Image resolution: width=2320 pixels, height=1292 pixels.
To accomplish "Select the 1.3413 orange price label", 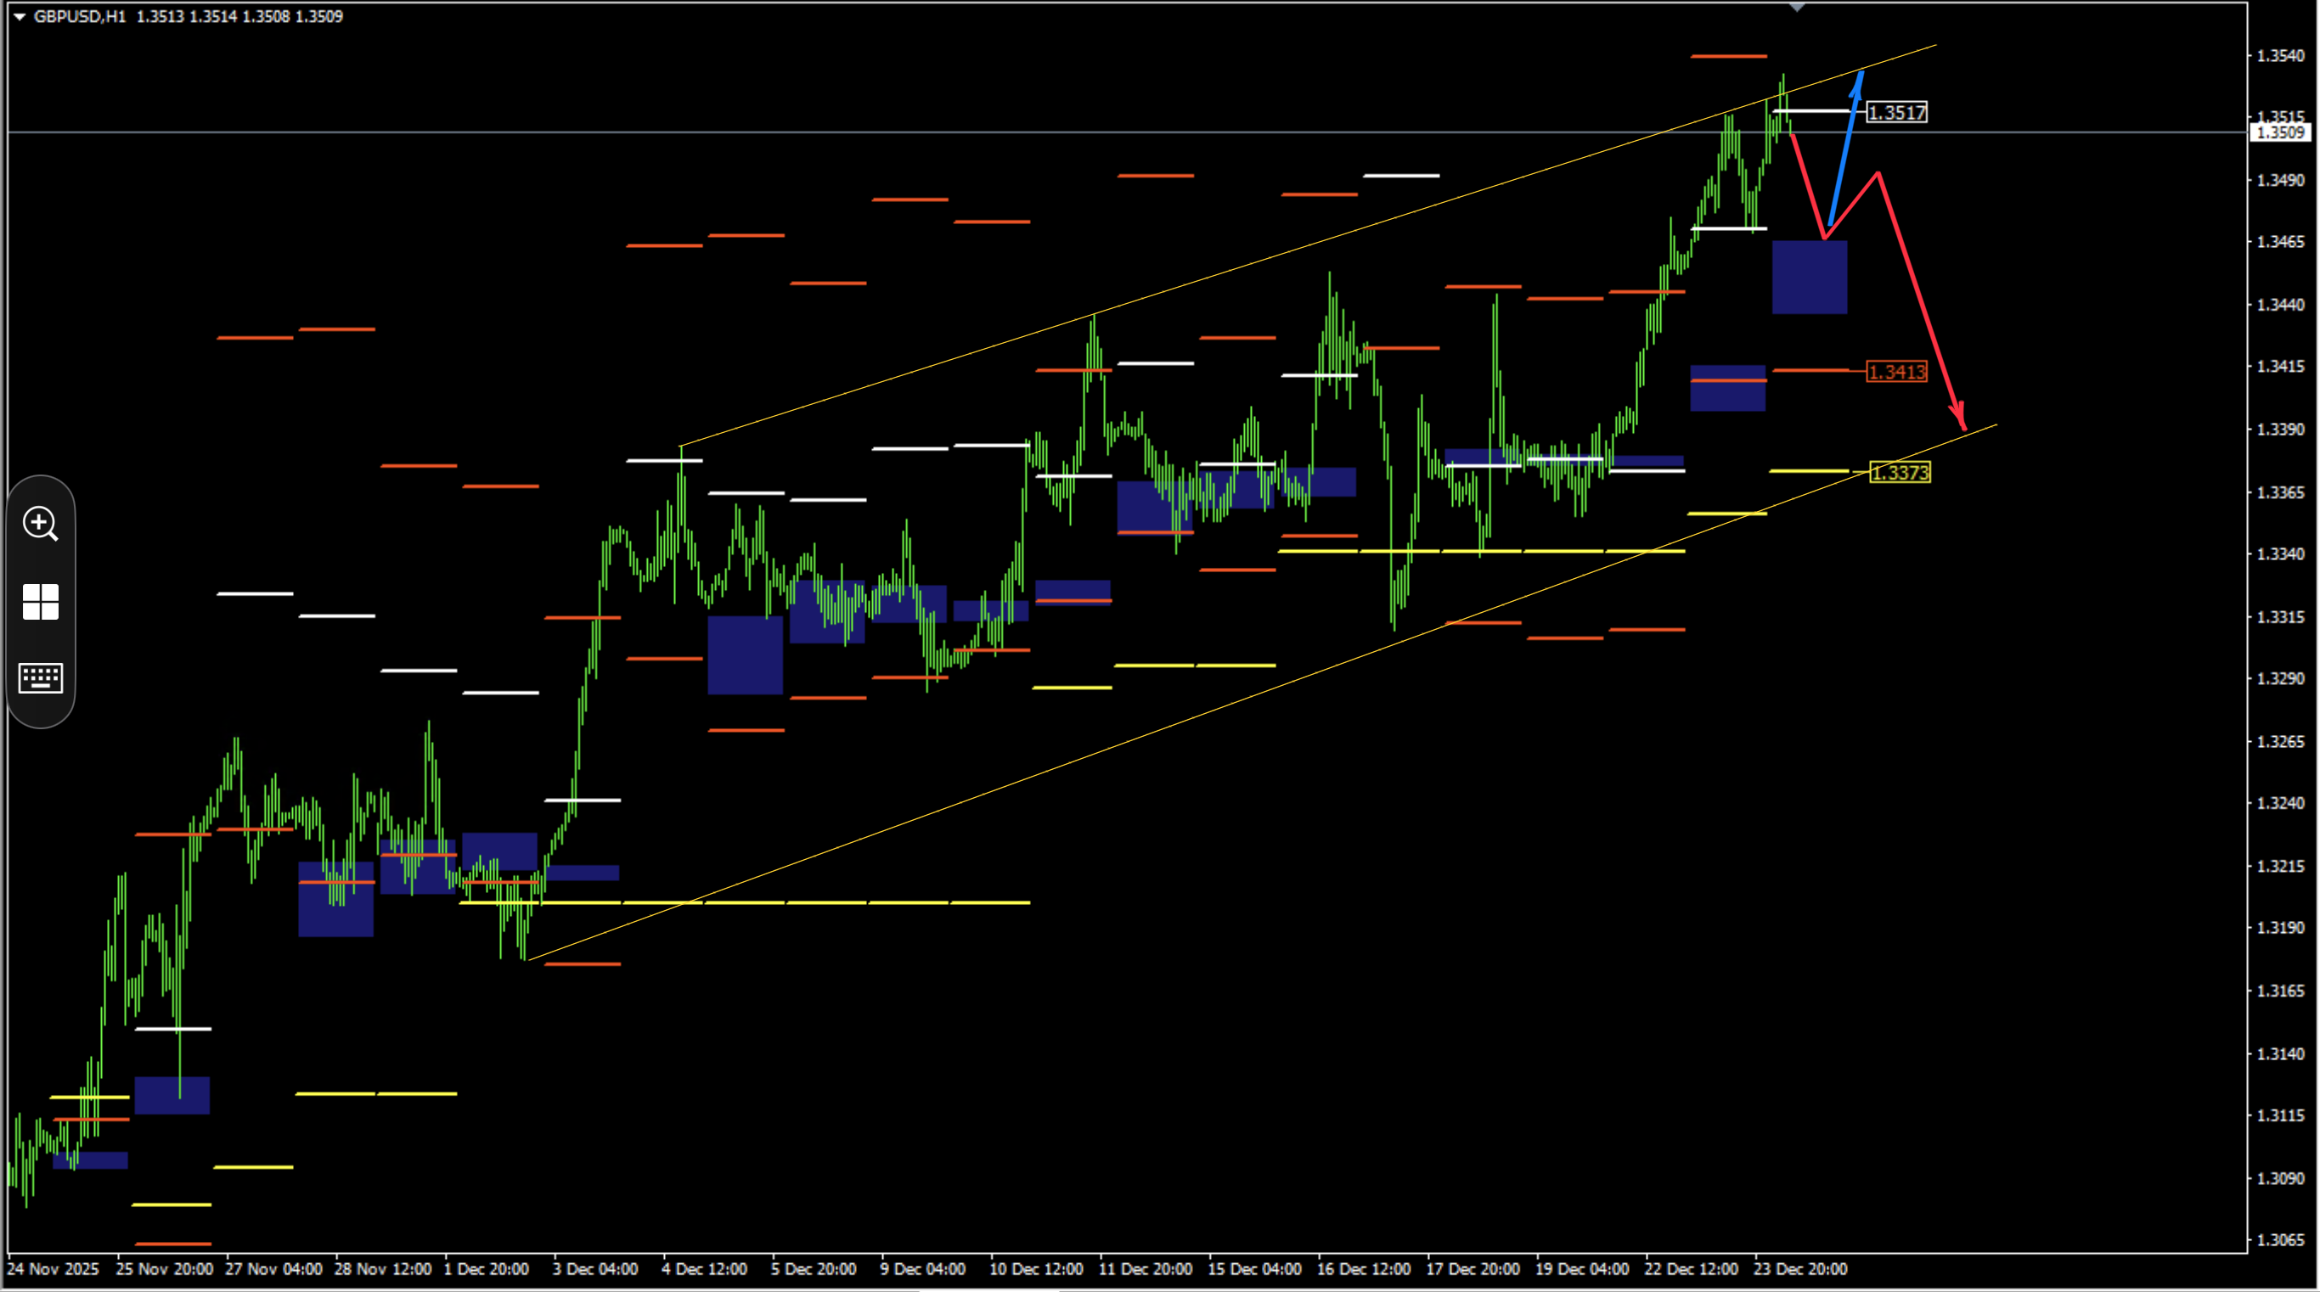I will (x=1897, y=371).
